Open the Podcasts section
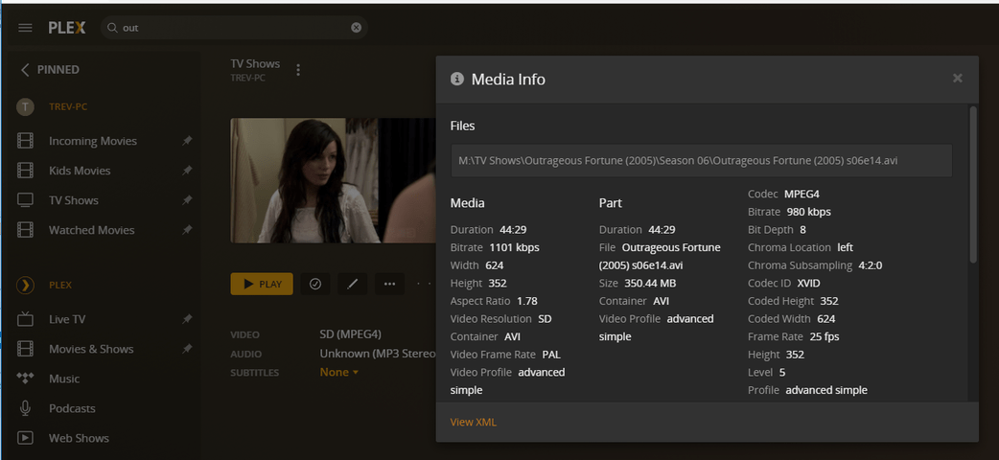The height and width of the screenshot is (460, 999). [72, 408]
